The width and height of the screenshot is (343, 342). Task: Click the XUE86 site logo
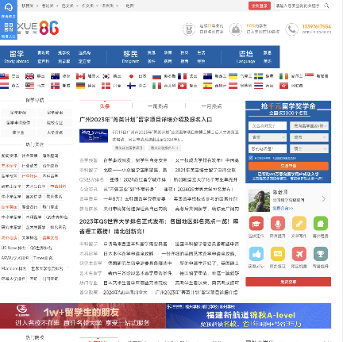(38, 28)
